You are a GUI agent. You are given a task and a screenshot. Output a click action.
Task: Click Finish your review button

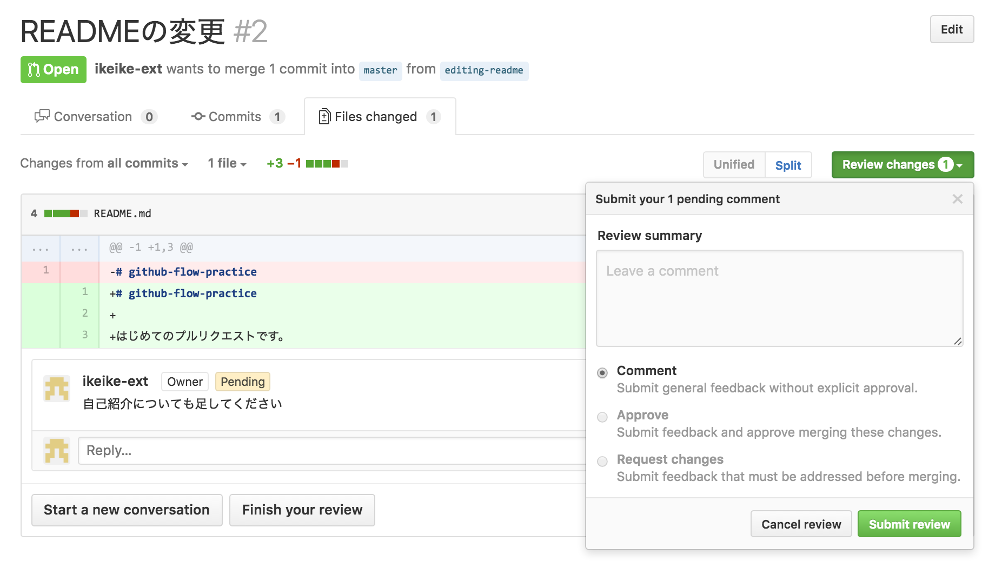[302, 510]
